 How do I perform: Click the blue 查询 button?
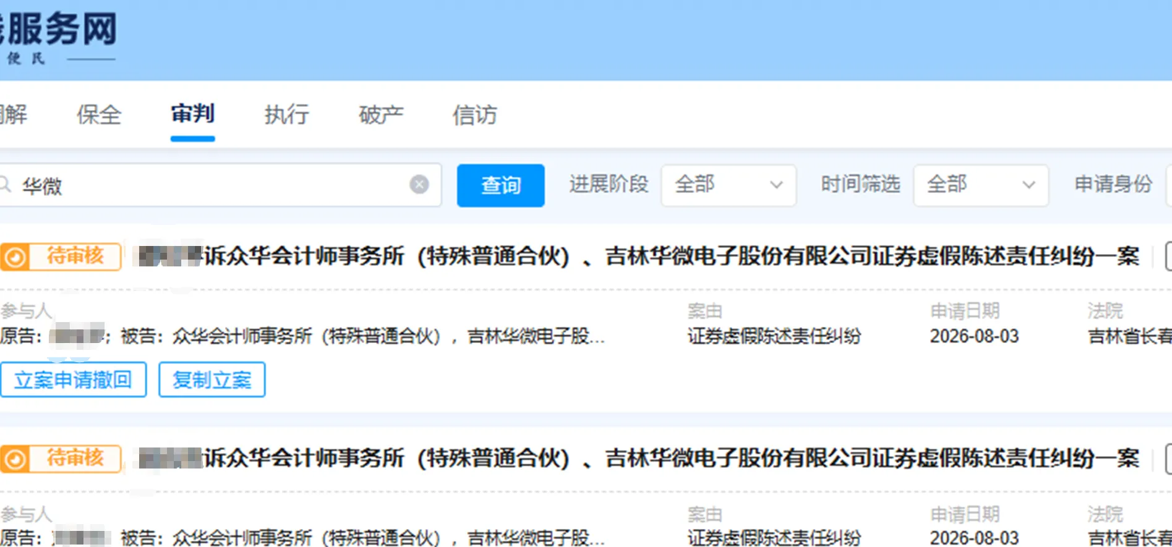pyautogui.click(x=501, y=185)
